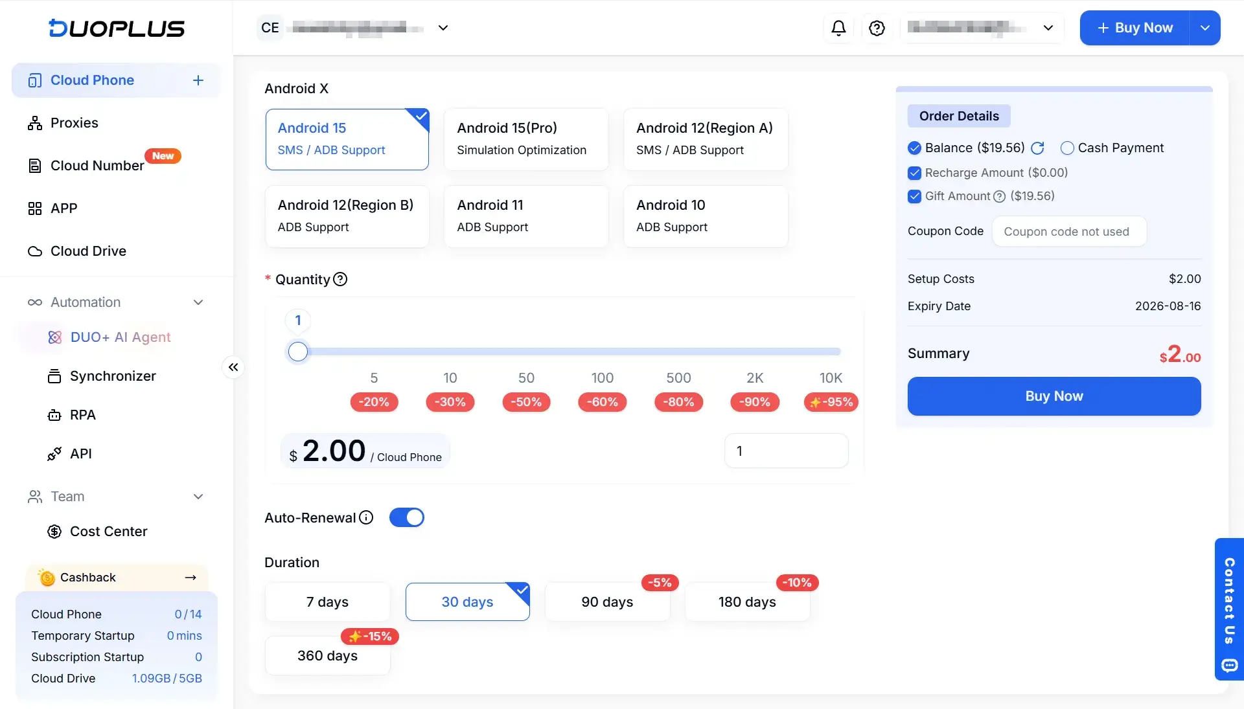This screenshot has width=1244, height=709.
Task: Click the quantity slider handle
Action: [298, 352]
